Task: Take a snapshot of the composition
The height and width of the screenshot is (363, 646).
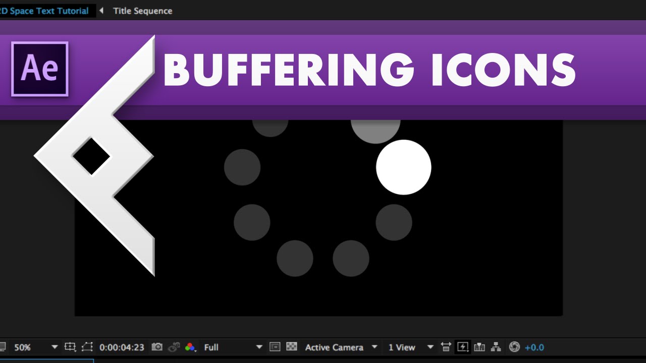Action: (157, 347)
